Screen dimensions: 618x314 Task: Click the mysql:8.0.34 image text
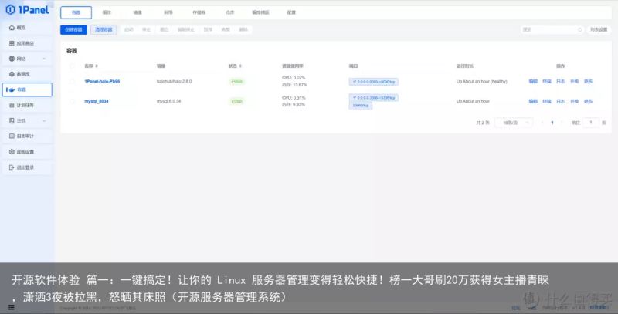(x=168, y=101)
